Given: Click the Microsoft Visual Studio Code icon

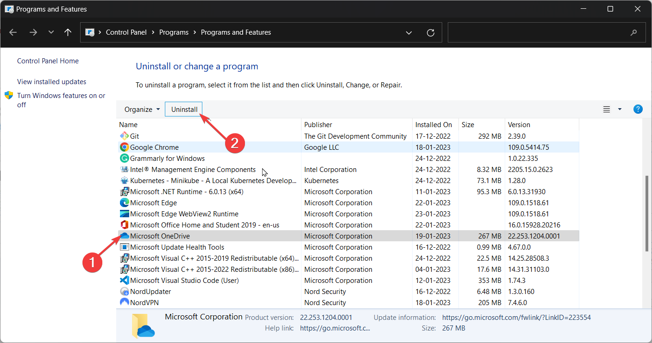Looking at the screenshot, I should pos(124,281).
